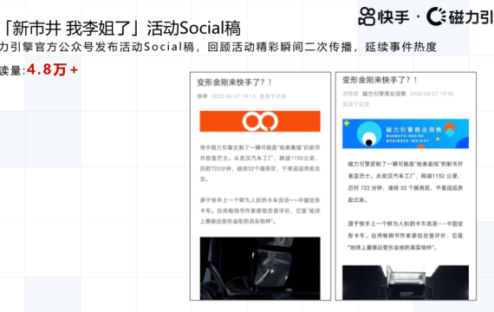
Task: Open the 快手 account link in left article
Action: (x=202, y=96)
